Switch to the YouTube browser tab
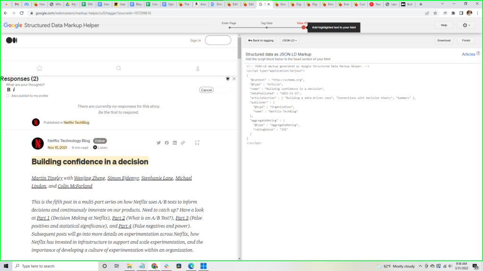The width and height of the screenshot is (483, 271). (x=375, y=4)
